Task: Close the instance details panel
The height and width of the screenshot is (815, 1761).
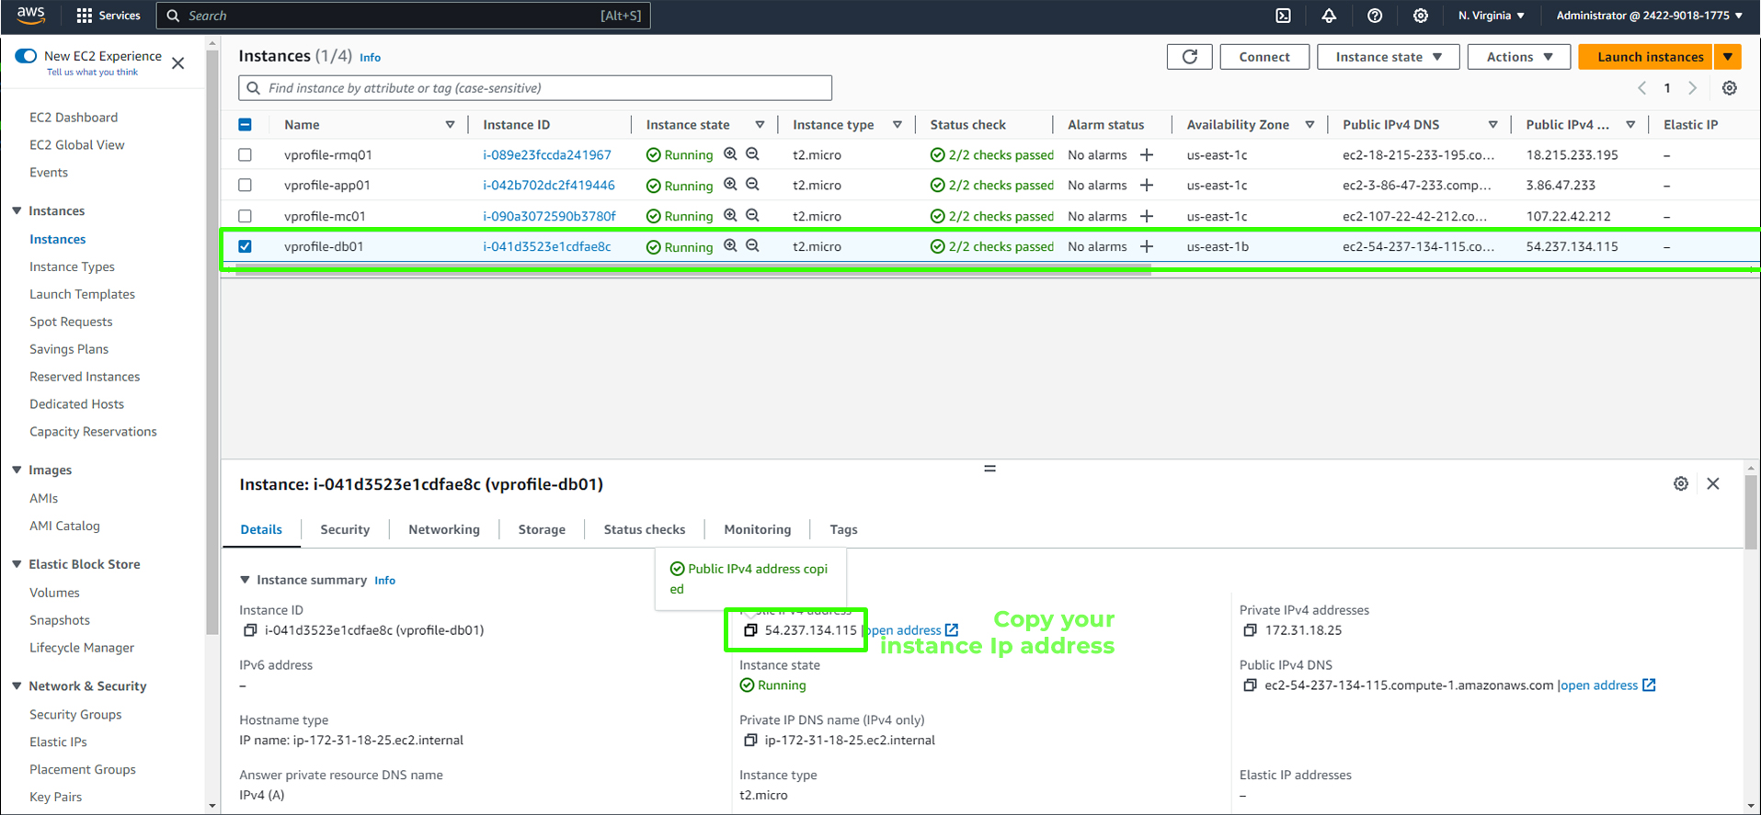Action: point(1713,484)
